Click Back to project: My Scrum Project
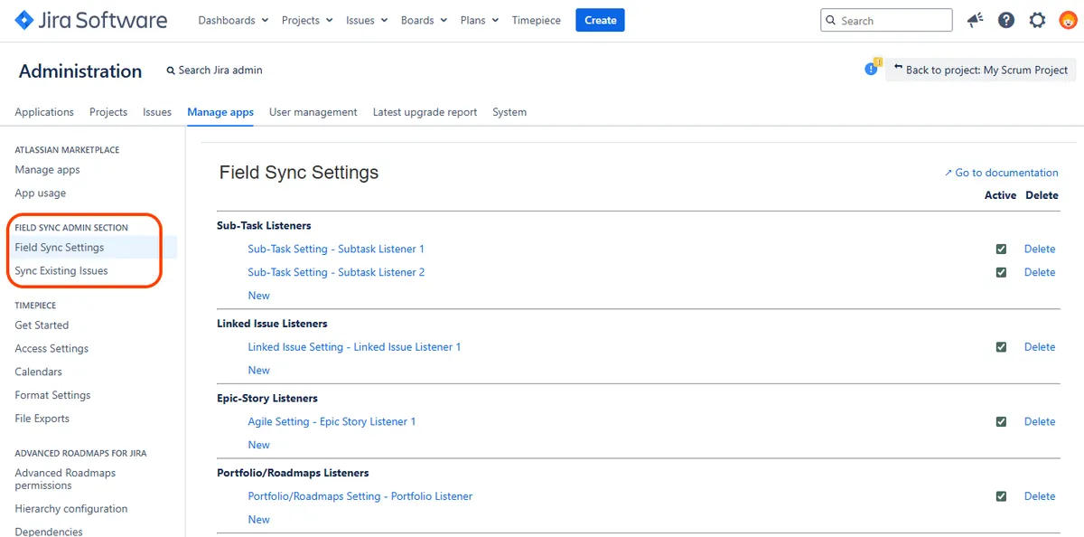Screen dimensions: 1084x537 pyautogui.click(x=981, y=70)
